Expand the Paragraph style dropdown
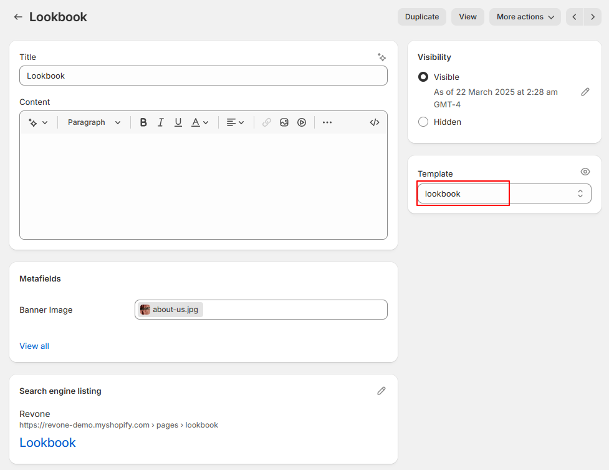 [x=94, y=122]
